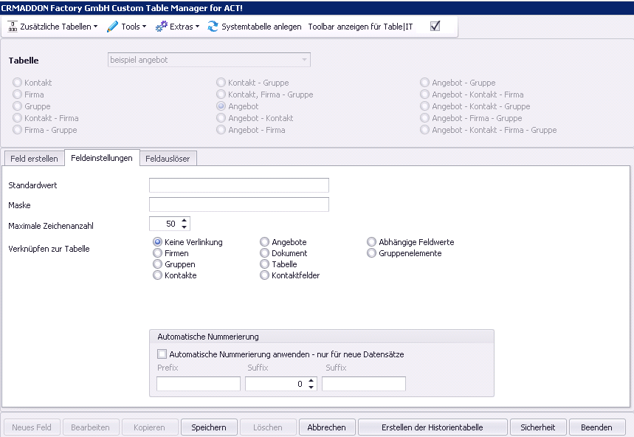Select Angebote link option

point(264,241)
